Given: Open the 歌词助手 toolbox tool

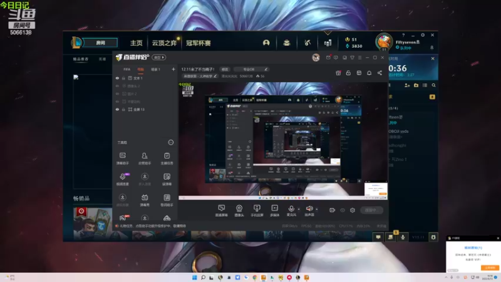Looking at the screenshot, I should (167, 201).
